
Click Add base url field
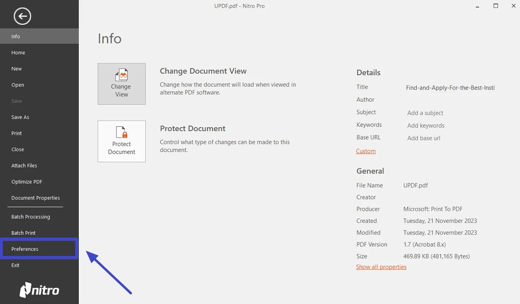pos(424,138)
